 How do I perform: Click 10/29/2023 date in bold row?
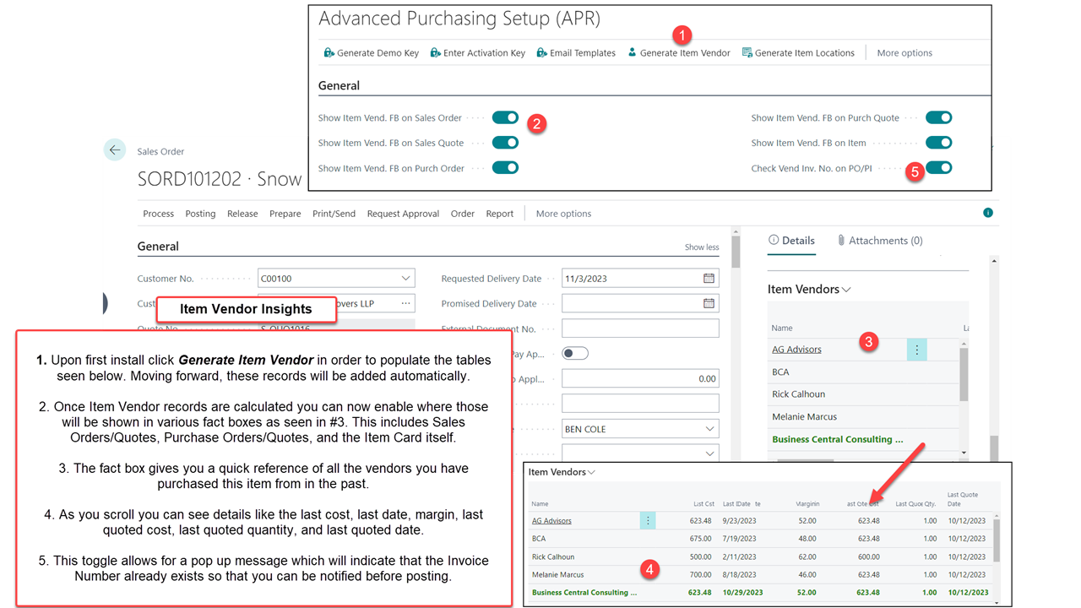[742, 593]
